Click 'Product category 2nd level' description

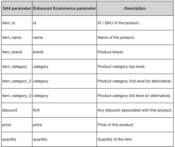pyautogui.click(x=135, y=81)
